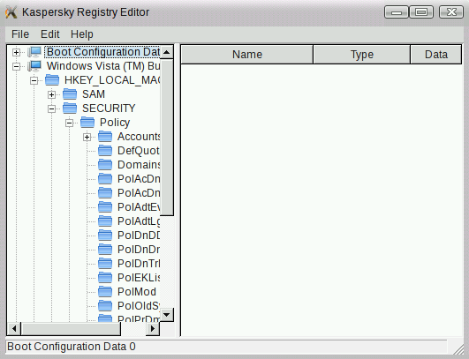Expand the SAM key

click(51, 94)
